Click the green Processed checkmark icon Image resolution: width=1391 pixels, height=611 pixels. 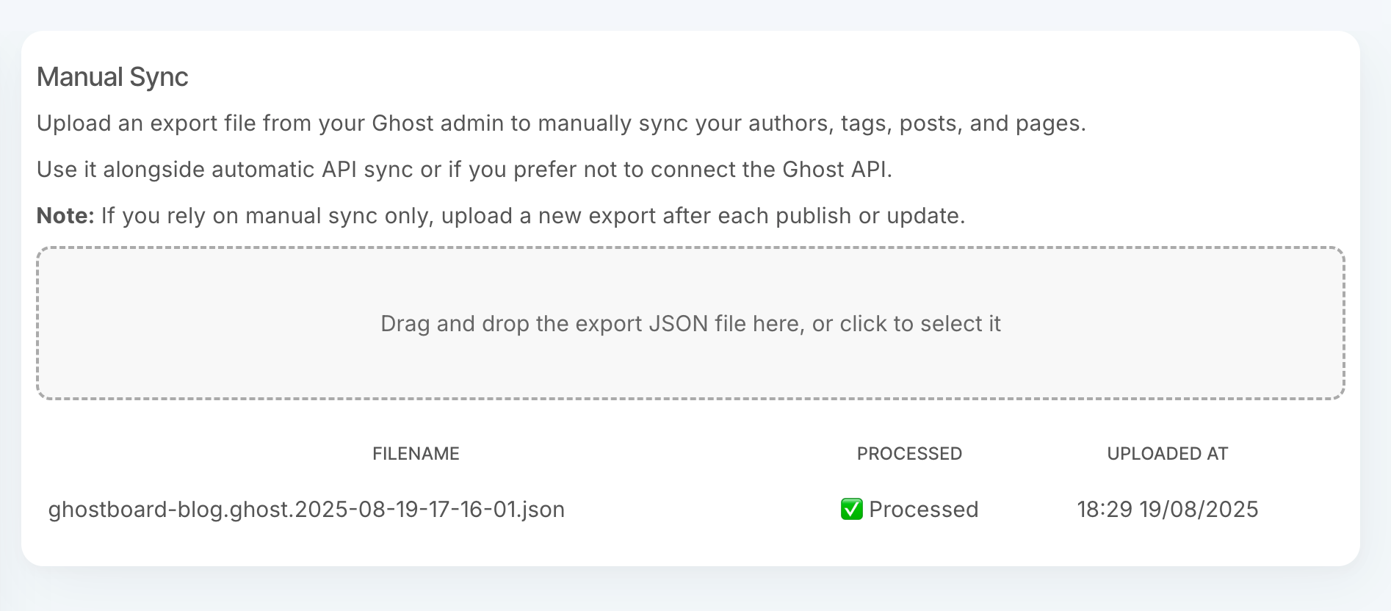pyautogui.click(x=851, y=509)
